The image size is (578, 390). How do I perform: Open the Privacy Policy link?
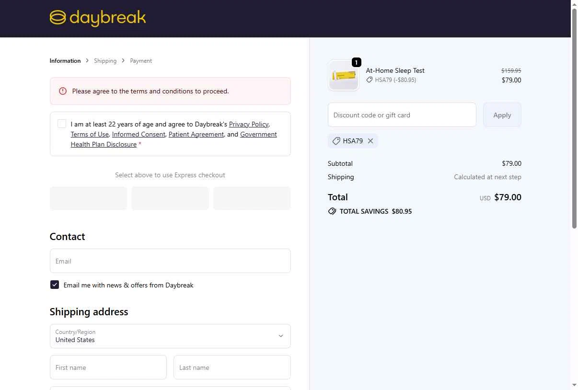(x=249, y=124)
